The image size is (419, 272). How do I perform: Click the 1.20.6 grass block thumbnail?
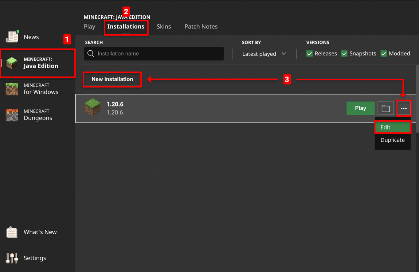93,108
